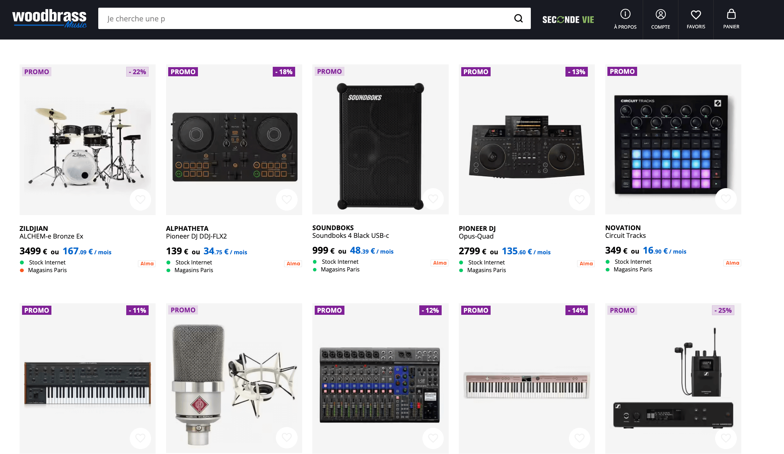View the Zoom L-12 mixer thumbnail
This screenshot has width=784, height=454.
380,385
